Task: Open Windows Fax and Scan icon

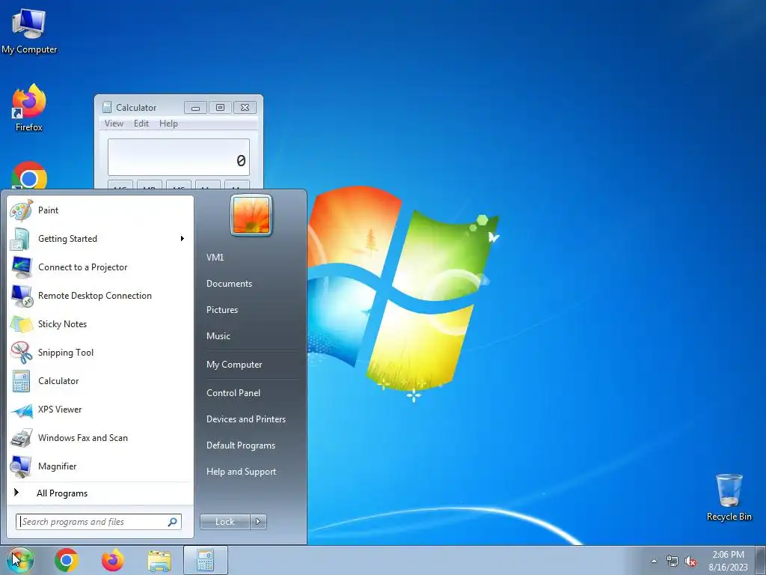Action: tap(22, 438)
